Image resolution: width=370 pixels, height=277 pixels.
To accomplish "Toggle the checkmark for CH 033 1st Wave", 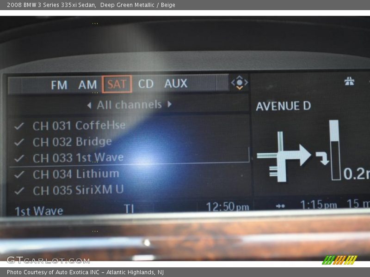I will pos(19,158).
